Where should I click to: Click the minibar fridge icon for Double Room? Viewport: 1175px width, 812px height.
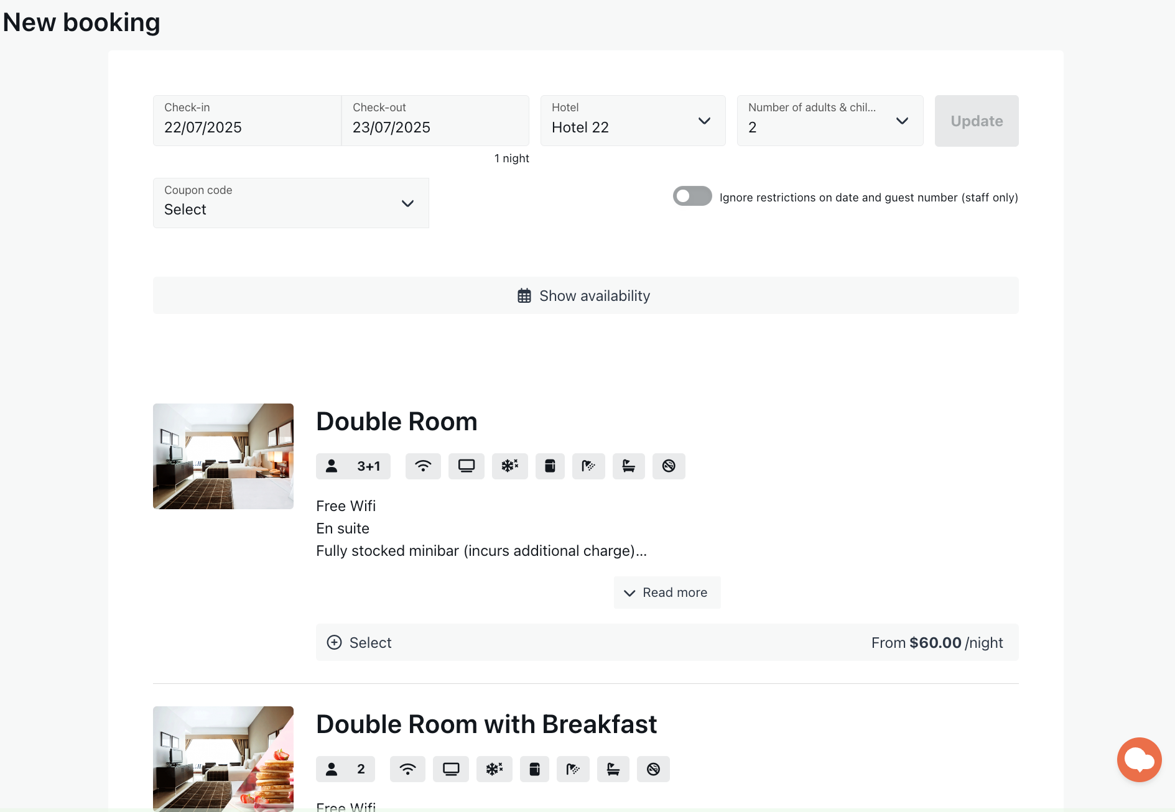tap(550, 466)
